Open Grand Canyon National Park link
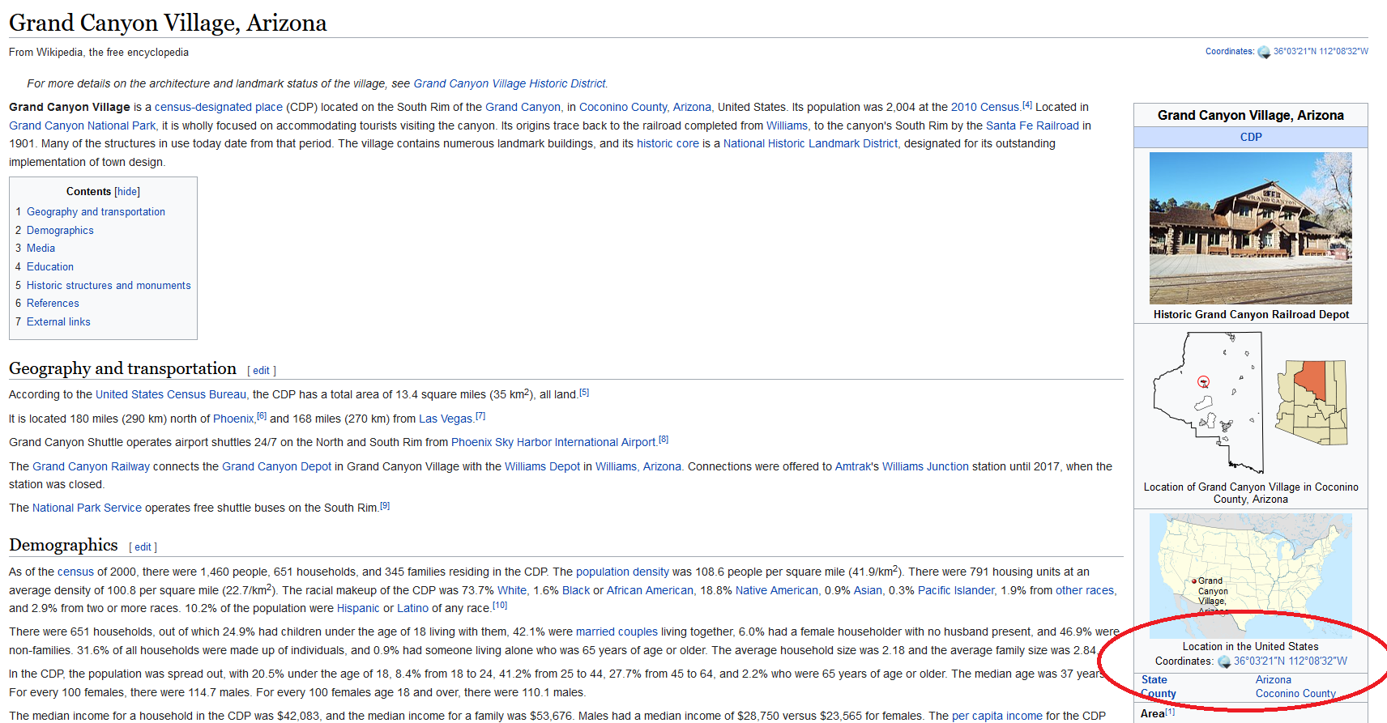 (x=83, y=125)
